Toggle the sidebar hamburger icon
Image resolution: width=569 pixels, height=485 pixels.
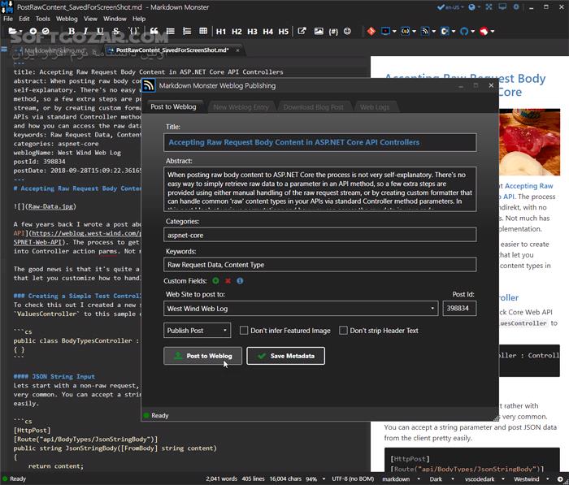click(x=4, y=50)
